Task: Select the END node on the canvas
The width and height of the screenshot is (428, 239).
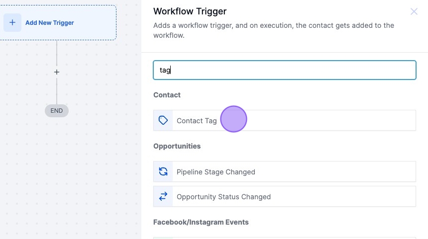Action: point(57,111)
